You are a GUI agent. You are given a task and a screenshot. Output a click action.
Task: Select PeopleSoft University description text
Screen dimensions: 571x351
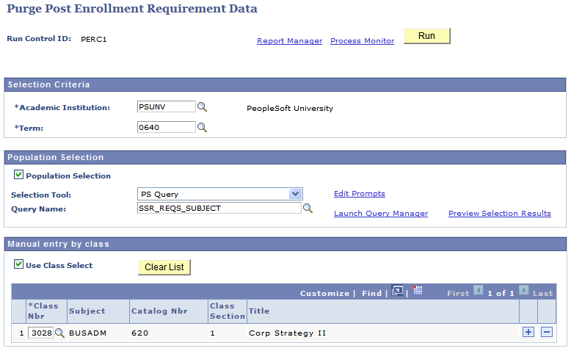click(290, 108)
